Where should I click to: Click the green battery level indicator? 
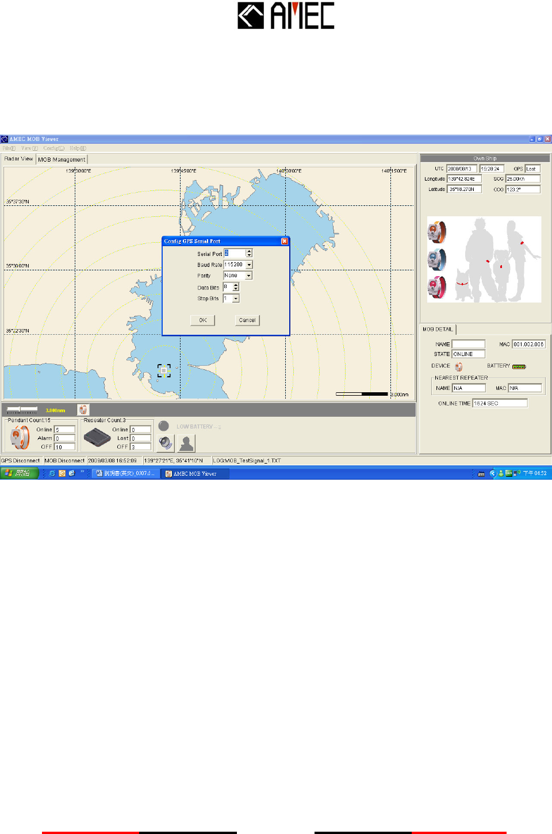pos(519,366)
